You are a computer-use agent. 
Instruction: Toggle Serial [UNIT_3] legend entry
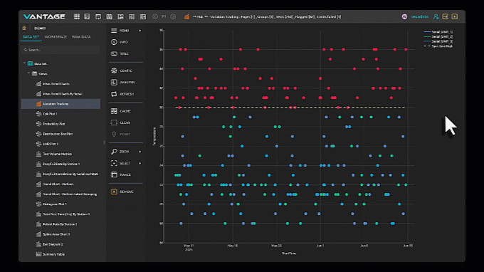click(x=438, y=41)
